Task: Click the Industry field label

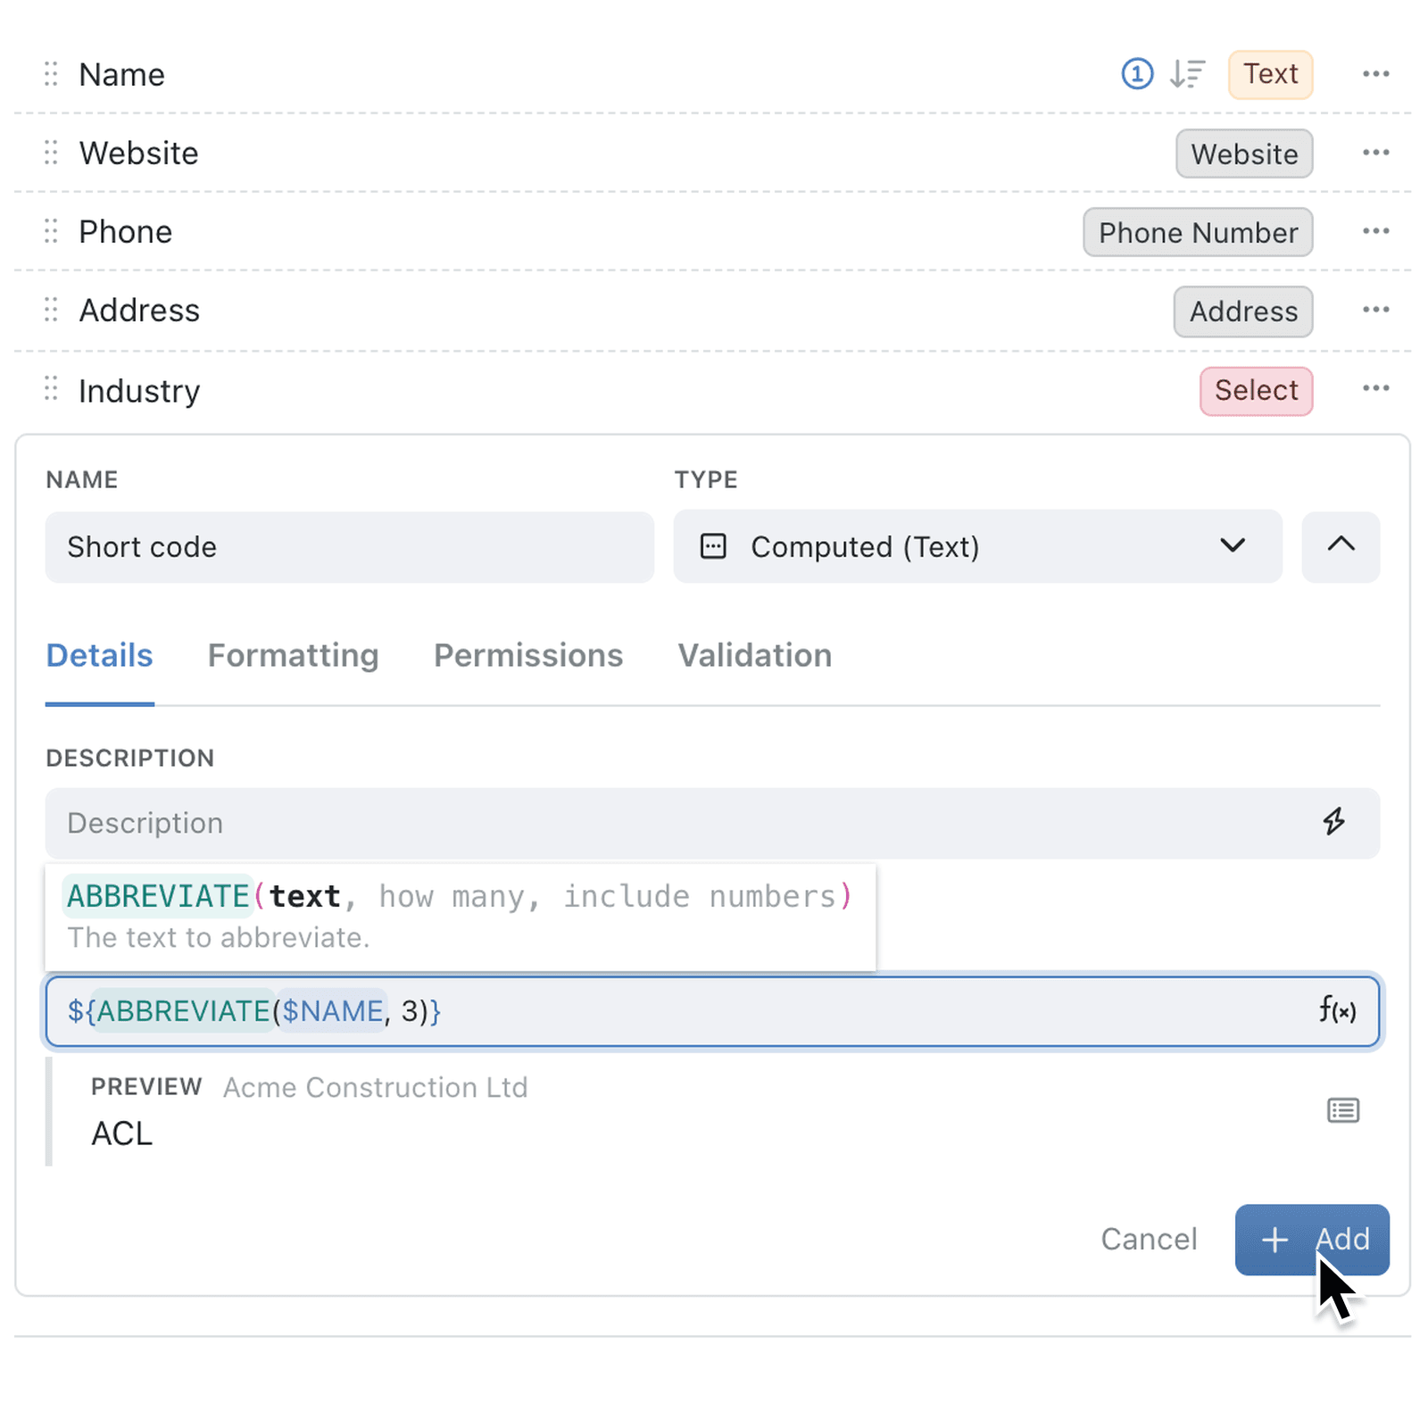Action: pos(139,390)
